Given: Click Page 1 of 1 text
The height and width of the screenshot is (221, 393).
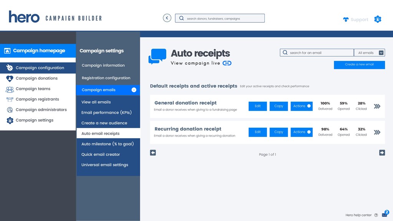Looking at the screenshot, I should (x=268, y=155).
